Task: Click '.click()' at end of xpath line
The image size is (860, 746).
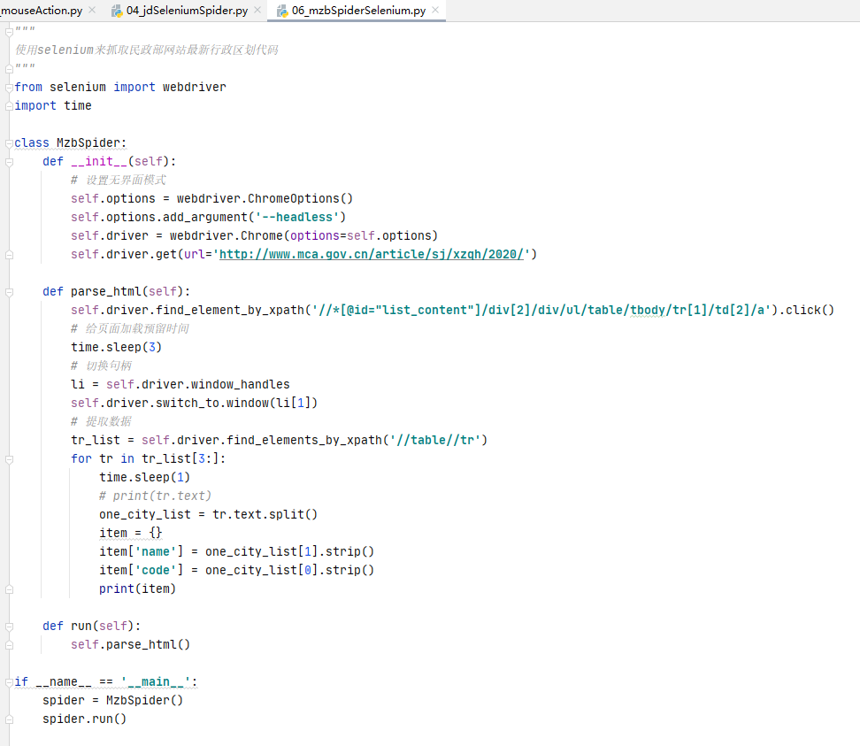Action: pos(806,310)
